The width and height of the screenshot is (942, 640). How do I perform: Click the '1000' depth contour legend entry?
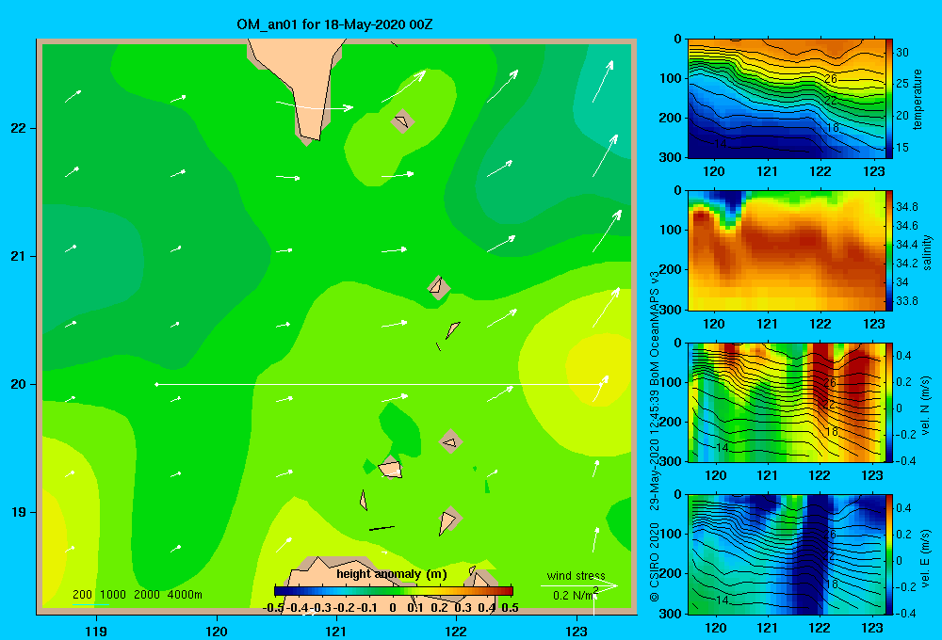tap(113, 595)
